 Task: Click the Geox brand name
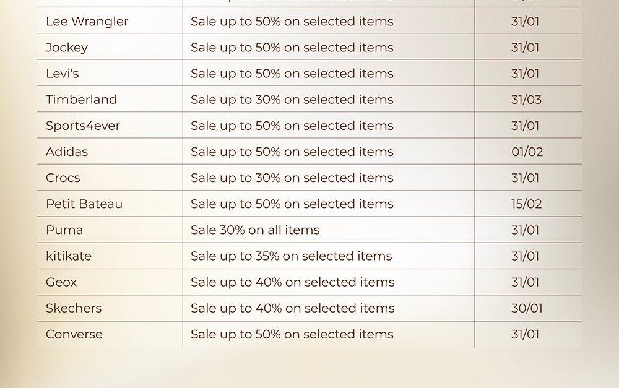tap(61, 282)
